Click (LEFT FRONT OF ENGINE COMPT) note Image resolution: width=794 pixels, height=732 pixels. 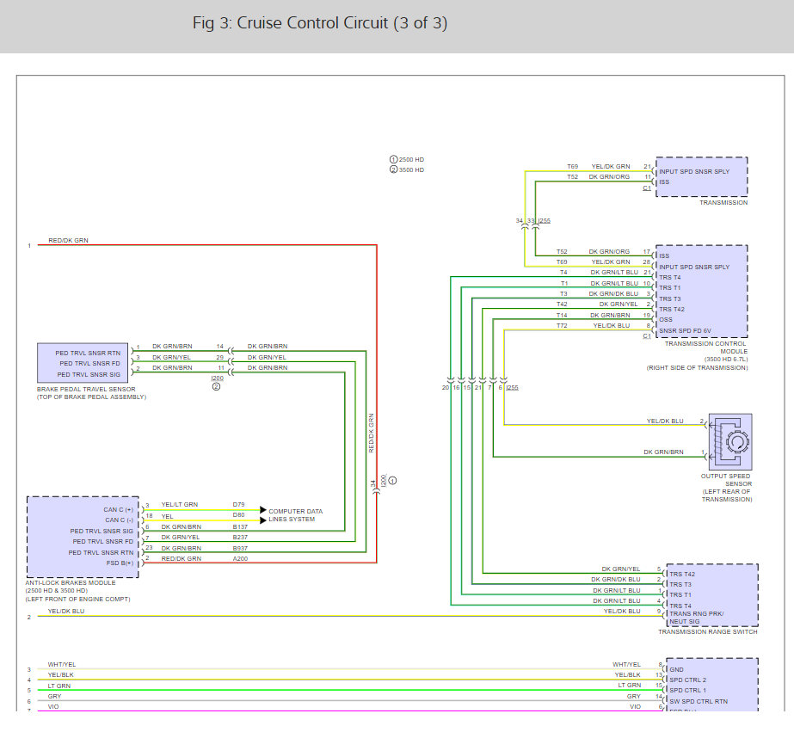78,600
